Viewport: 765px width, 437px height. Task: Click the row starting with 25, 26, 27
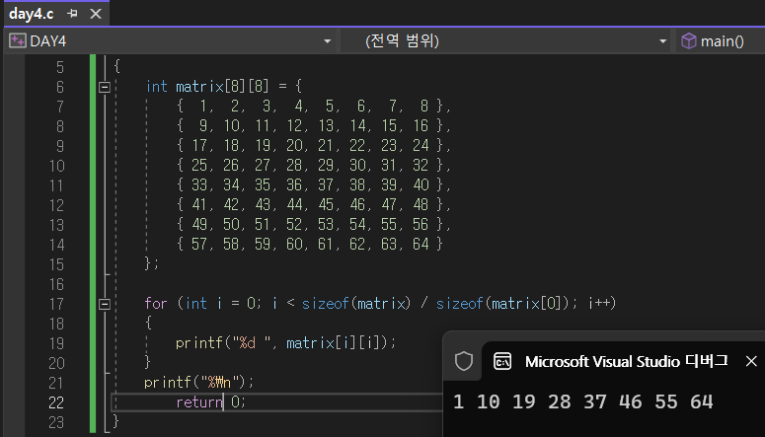314,166
